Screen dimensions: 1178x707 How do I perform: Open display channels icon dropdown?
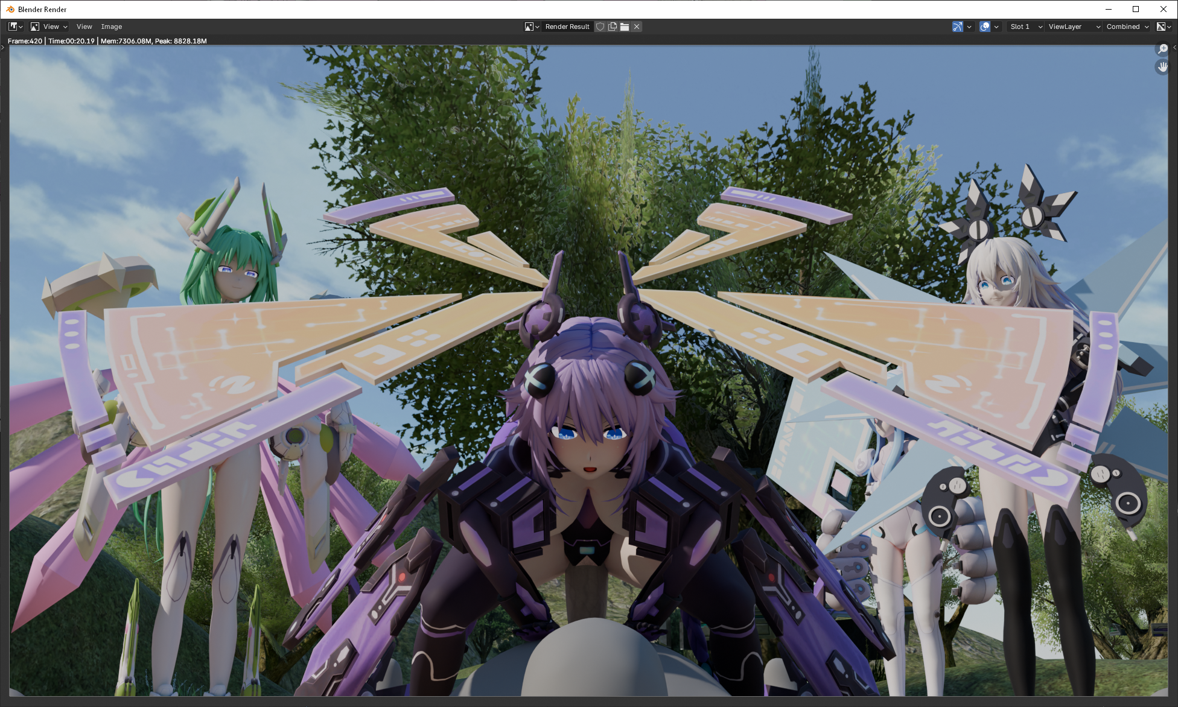1164,27
